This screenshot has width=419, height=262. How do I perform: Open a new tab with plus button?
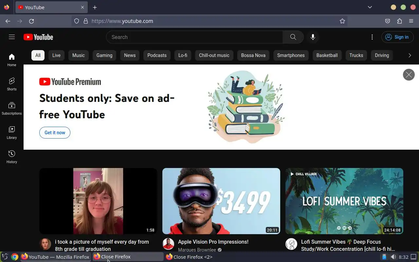pos(95,7)
